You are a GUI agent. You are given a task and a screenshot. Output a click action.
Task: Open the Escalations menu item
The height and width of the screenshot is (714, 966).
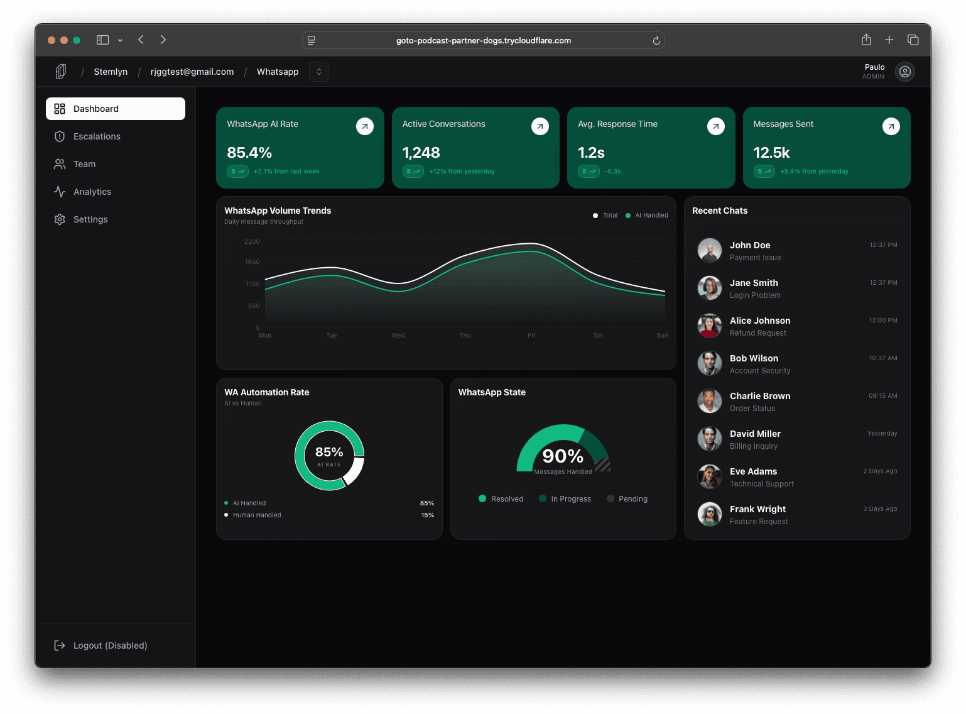coord(97,136)
